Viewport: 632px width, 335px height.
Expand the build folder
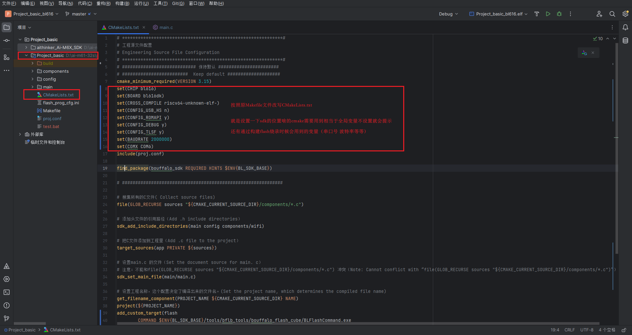pos(33,63)
